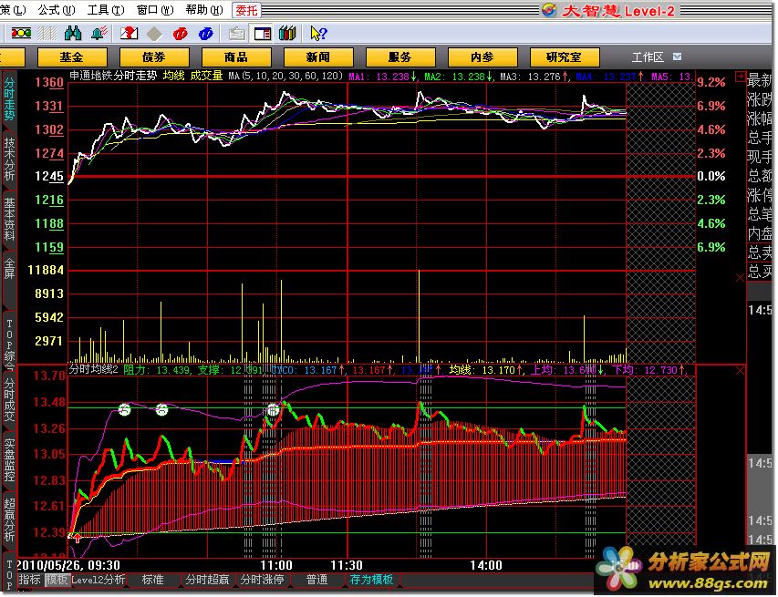Switch to the 分时超赢 tab
The image size is (778, 597).
(x=207, y=580)
